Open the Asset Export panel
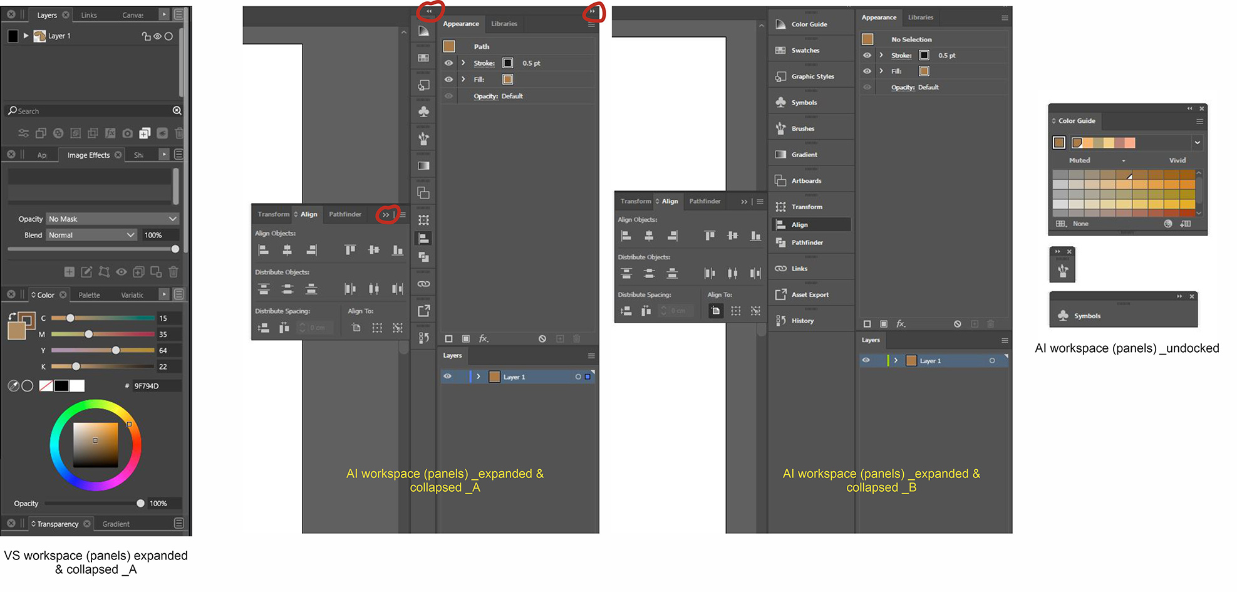This screenshot has width=1237, height=592. point(810,294)
